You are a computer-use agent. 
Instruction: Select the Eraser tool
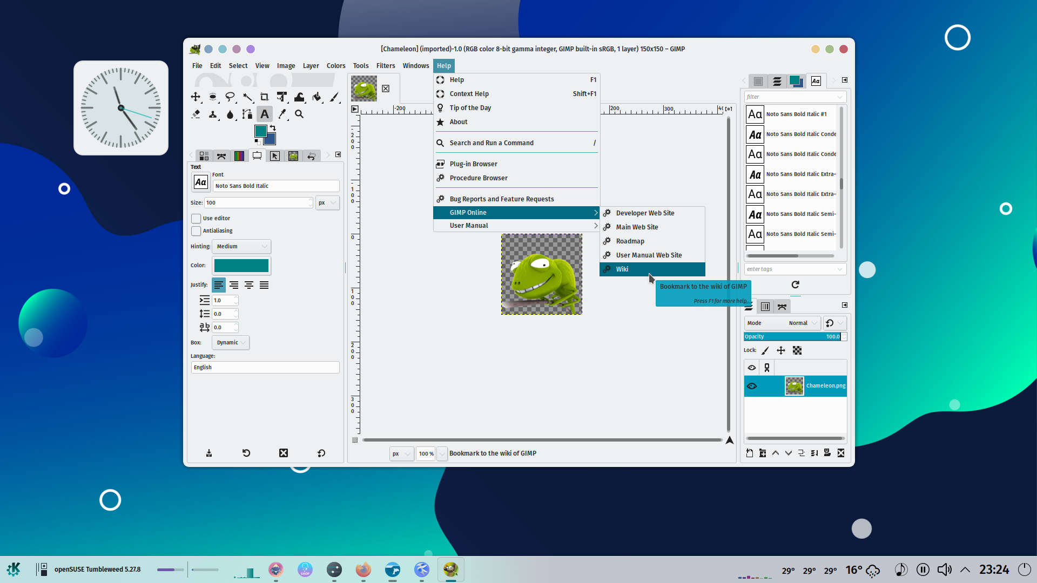[196, 114]
